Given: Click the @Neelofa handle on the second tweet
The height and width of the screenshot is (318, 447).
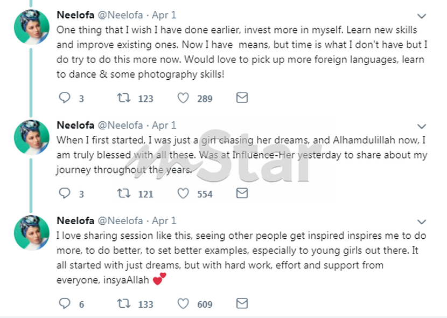Looking at the screenshot, I should click(120, 126).
